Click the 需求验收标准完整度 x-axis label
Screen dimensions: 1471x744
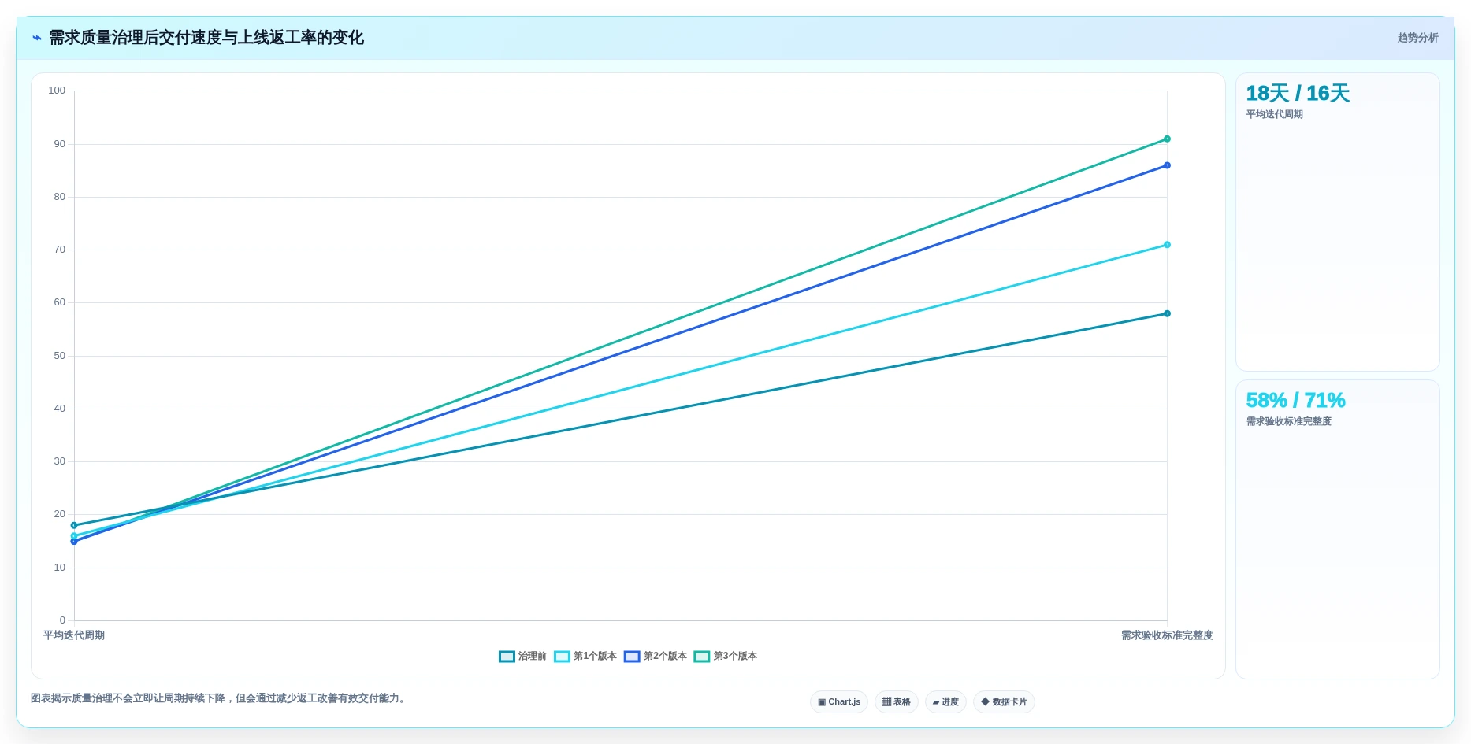pyautogui.click(x=1167, y=635)
